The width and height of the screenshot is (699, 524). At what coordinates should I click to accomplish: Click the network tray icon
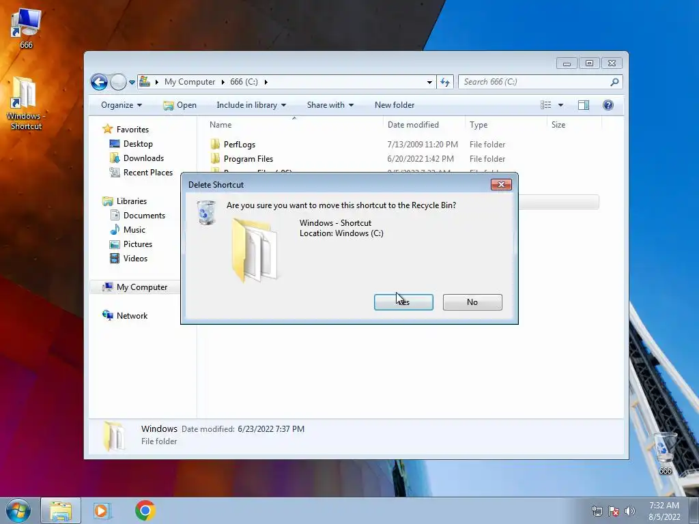597,511
